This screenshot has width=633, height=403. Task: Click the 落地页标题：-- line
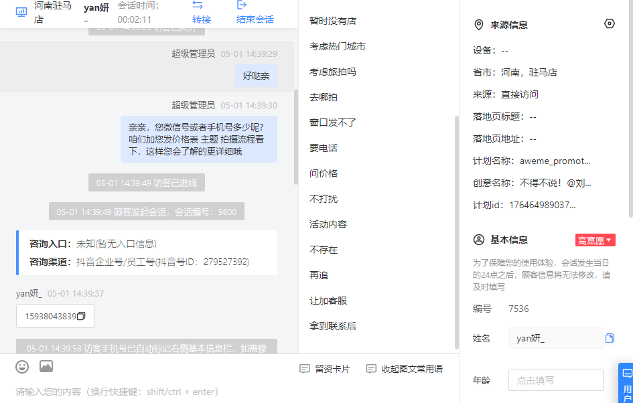[x=504, y=116]
